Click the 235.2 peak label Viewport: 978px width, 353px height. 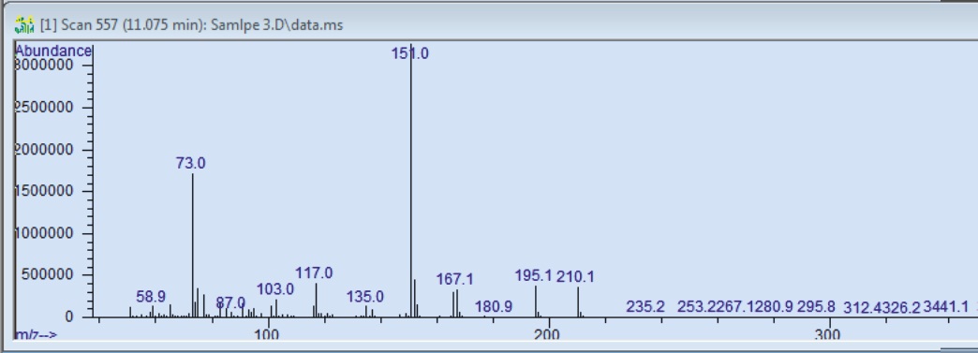pos(645,307)
